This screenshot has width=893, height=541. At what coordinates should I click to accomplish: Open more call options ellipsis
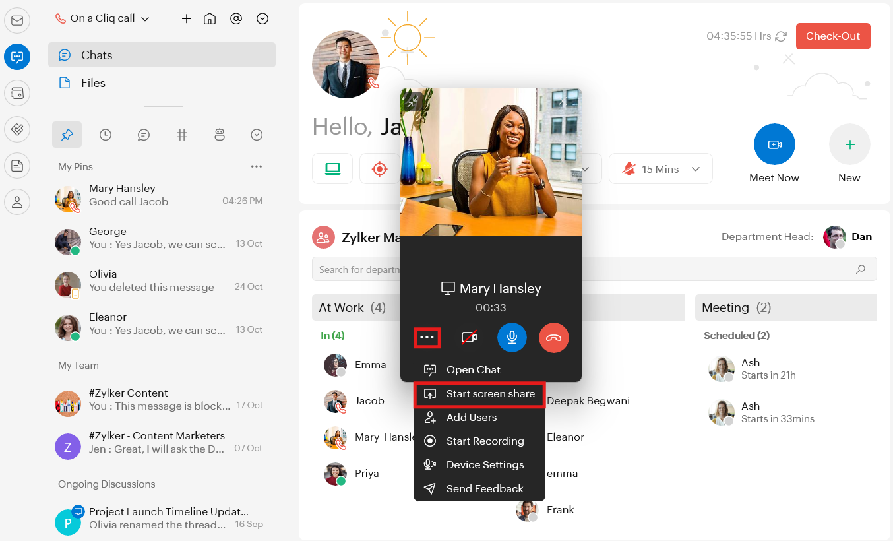click(427, 338)
